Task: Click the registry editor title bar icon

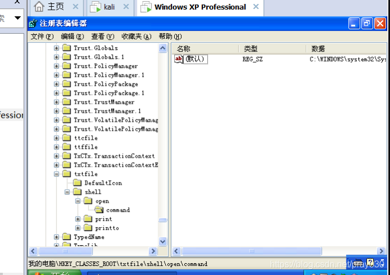Action: 33,23
